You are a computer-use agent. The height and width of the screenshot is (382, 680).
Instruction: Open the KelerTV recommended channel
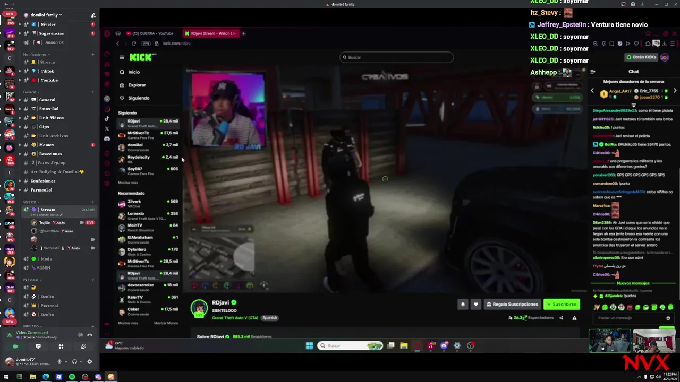click(148, 299)
